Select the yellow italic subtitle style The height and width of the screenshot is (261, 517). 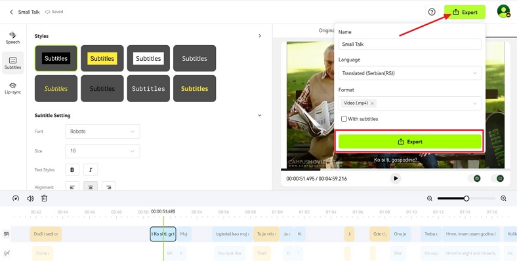56,88
